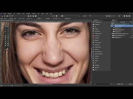Viewport: 133px width, 99px height.
Task: Switch to the Anpassung tab
Action: (x=96, y=20)
